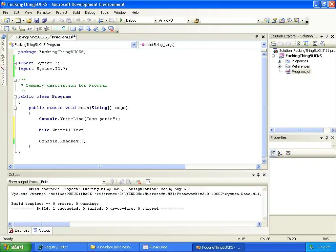Clear all bookmarks with the red X icon
Image resolution: width=336 pixels, height=252 pixels.
111,29
